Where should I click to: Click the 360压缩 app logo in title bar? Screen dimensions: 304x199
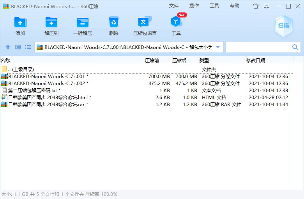click(6, 6)
